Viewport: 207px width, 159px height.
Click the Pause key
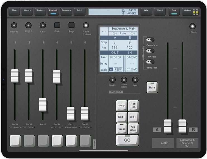tap(122, 129)
